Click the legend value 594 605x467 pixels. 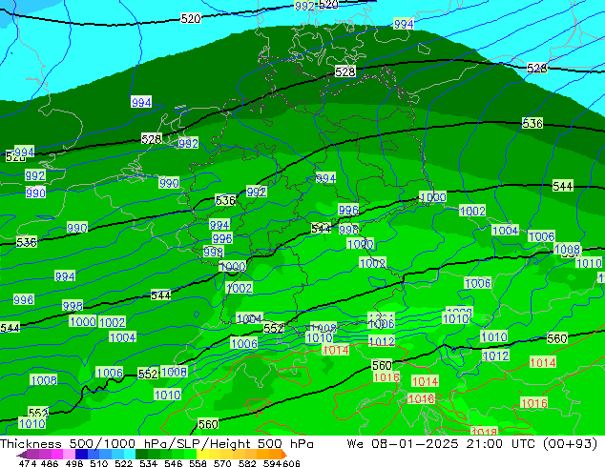[272, 463]
